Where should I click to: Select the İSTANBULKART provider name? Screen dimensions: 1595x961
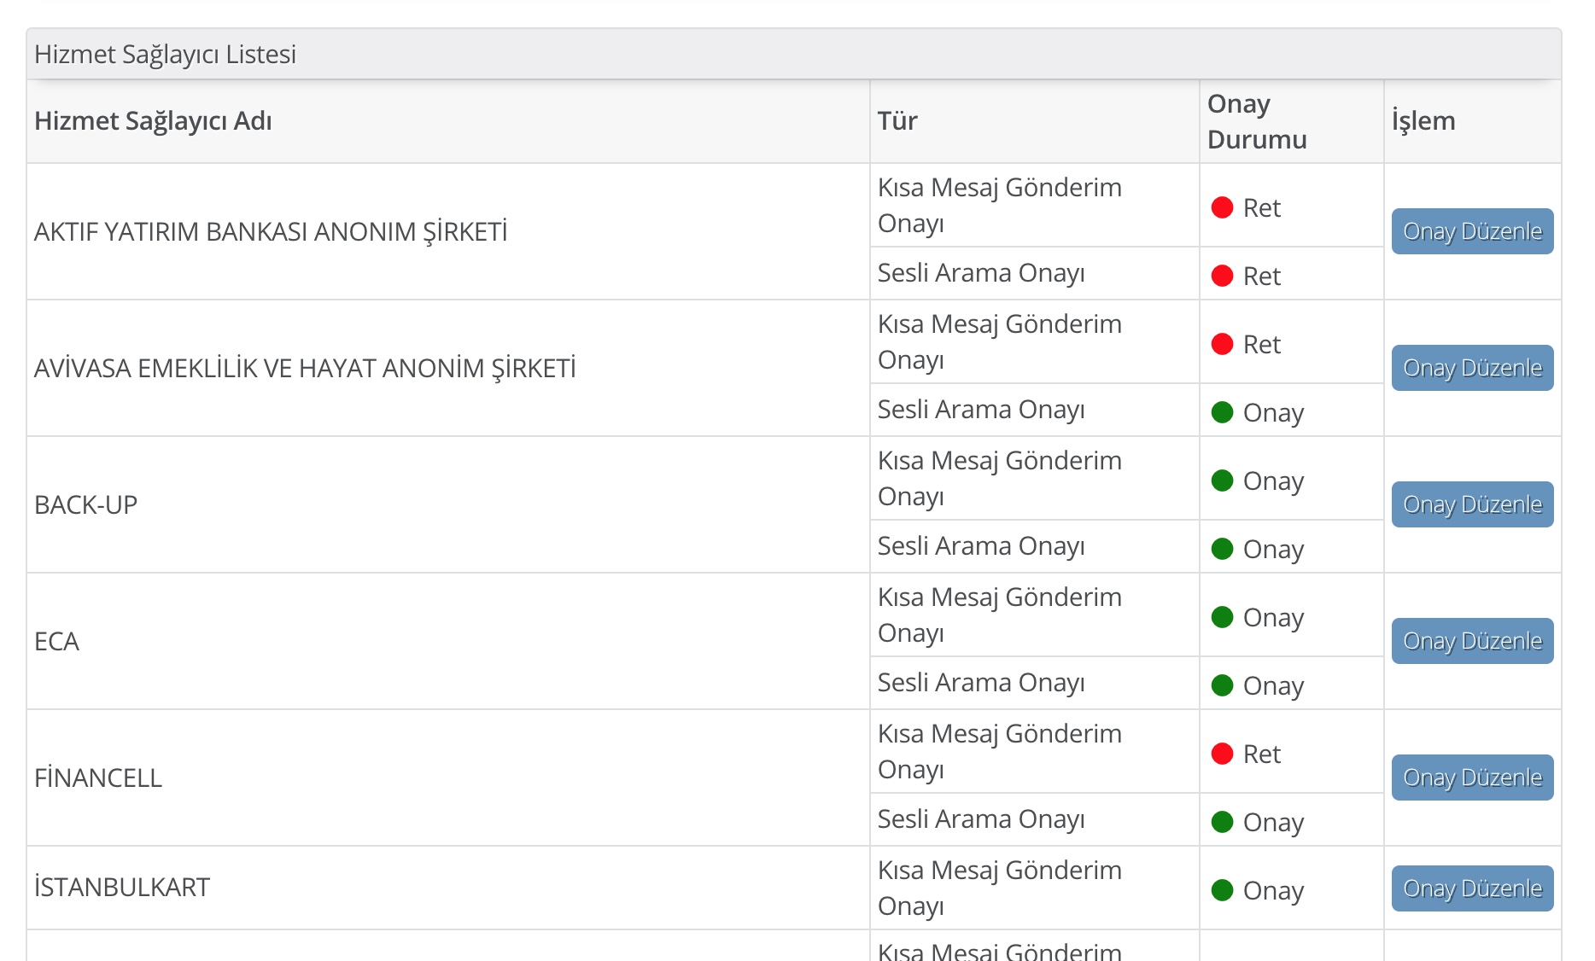pos(121,887)
